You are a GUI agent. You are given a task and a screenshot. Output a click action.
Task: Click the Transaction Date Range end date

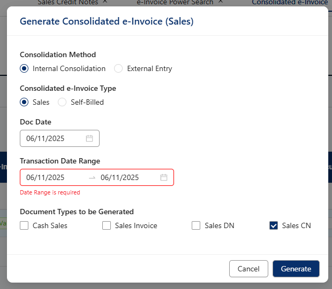point(120,177)
